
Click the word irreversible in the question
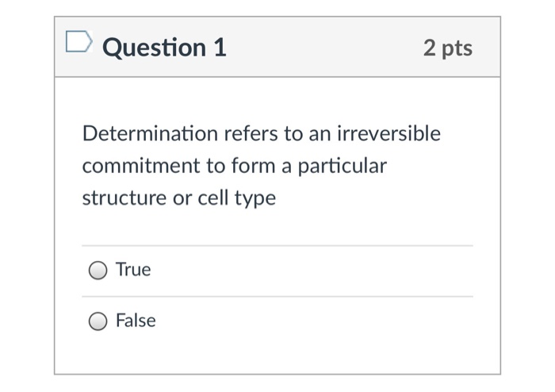(x=389, y=133)
